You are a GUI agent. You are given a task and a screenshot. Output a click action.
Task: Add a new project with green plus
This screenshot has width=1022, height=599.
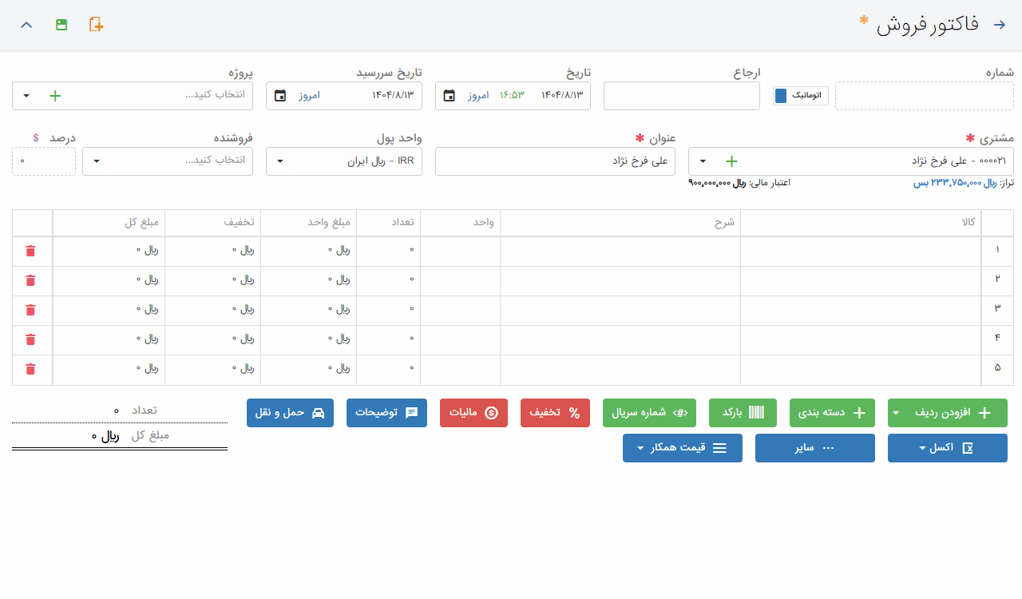[x=54, y=96]
